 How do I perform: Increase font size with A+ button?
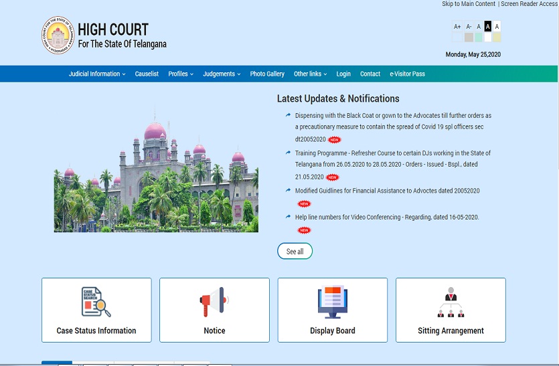[x=457, y=27]
